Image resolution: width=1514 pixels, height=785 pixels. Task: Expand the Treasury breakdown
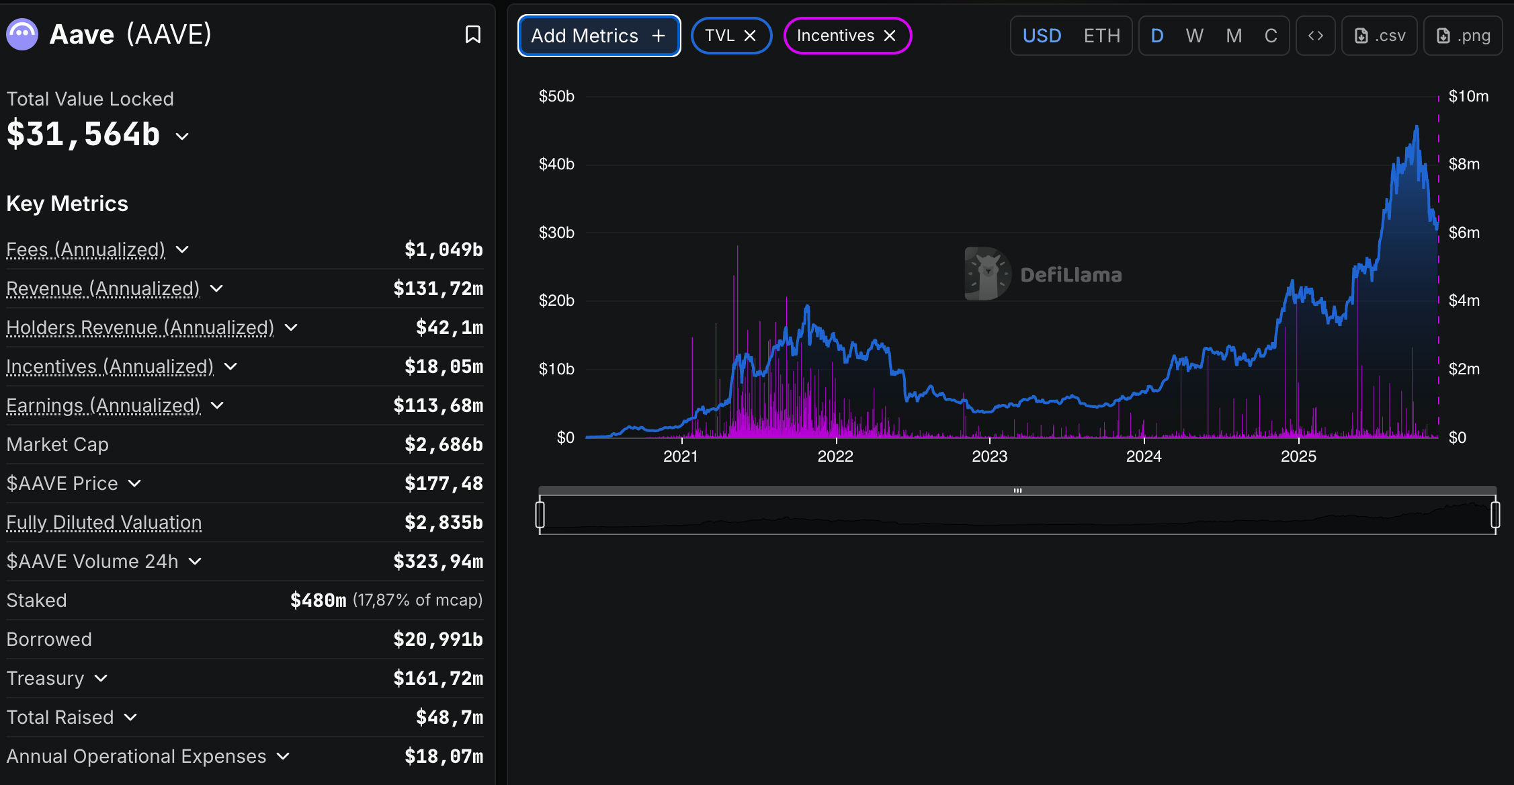point(101,678)
